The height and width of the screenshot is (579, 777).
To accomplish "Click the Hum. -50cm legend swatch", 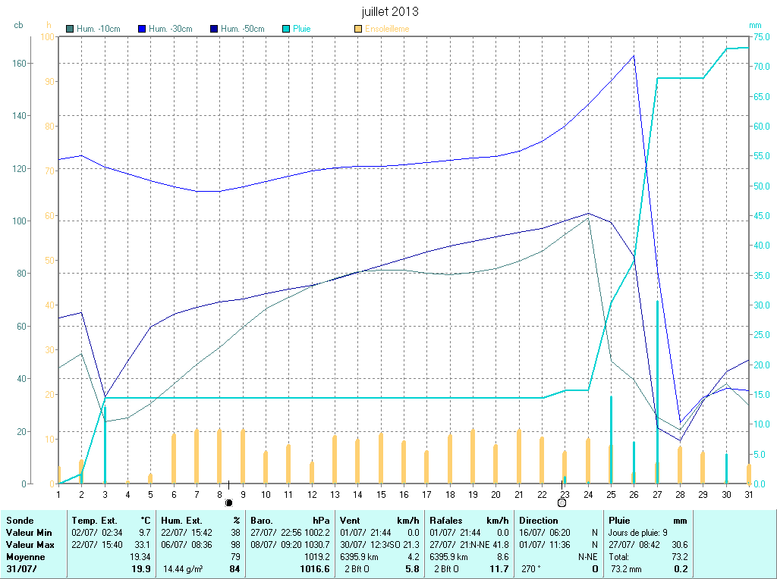I will point(214,29).
